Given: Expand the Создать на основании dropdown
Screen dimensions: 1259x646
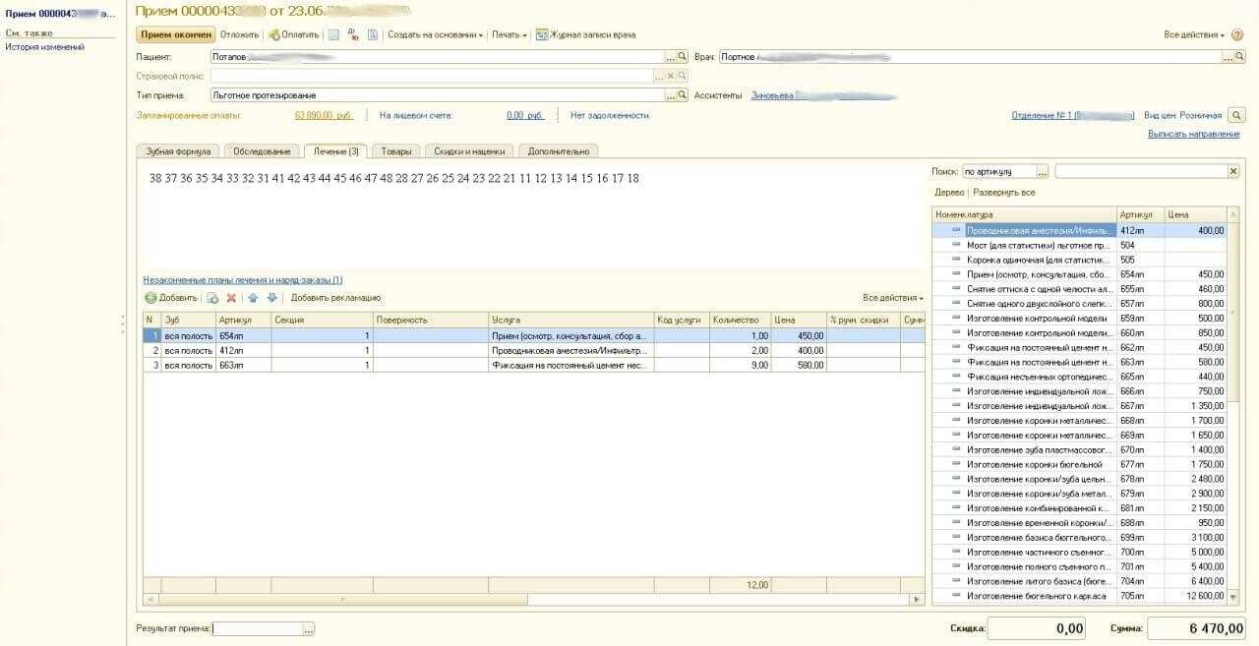Looking at the screenshot, I should coord(435,34).
